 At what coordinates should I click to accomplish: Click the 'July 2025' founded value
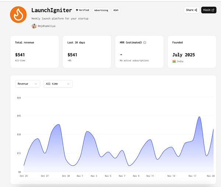183,55
